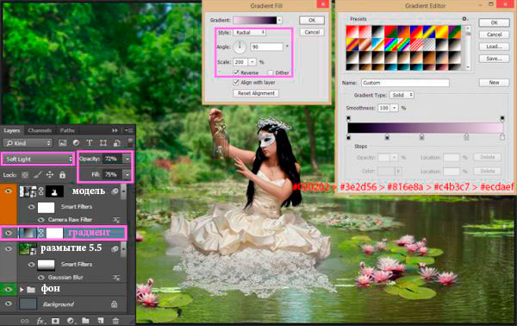Image resolution: width=517 pixels, height=326 pixels.
Task: Click the Lock all padlock icon
Action: tap(62, 174)
